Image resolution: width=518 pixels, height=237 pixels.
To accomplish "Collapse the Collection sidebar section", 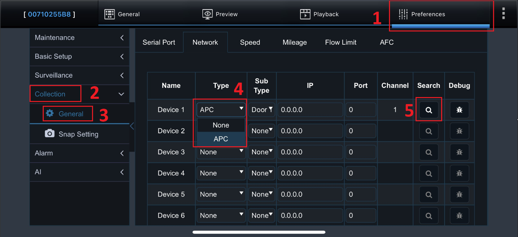I will coord(121,94).
